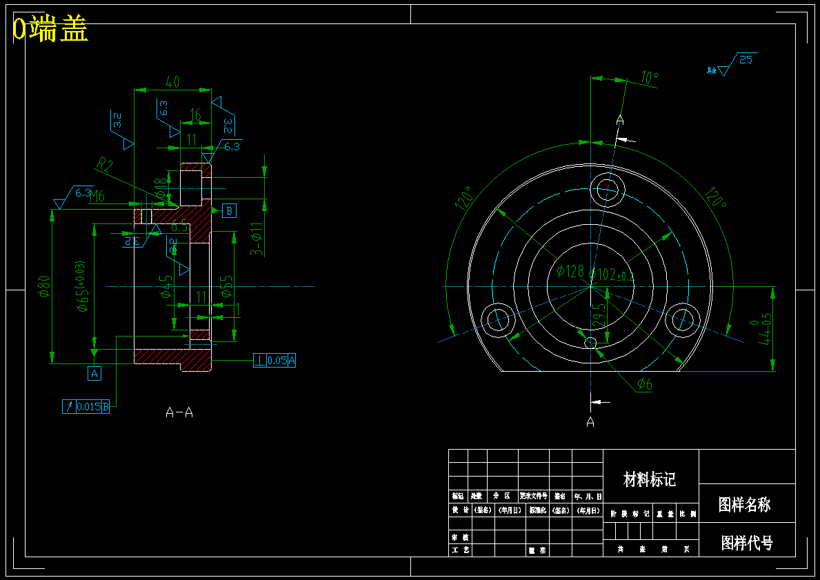
Task: Select the 比例 cell
Action: coord(688,514)
